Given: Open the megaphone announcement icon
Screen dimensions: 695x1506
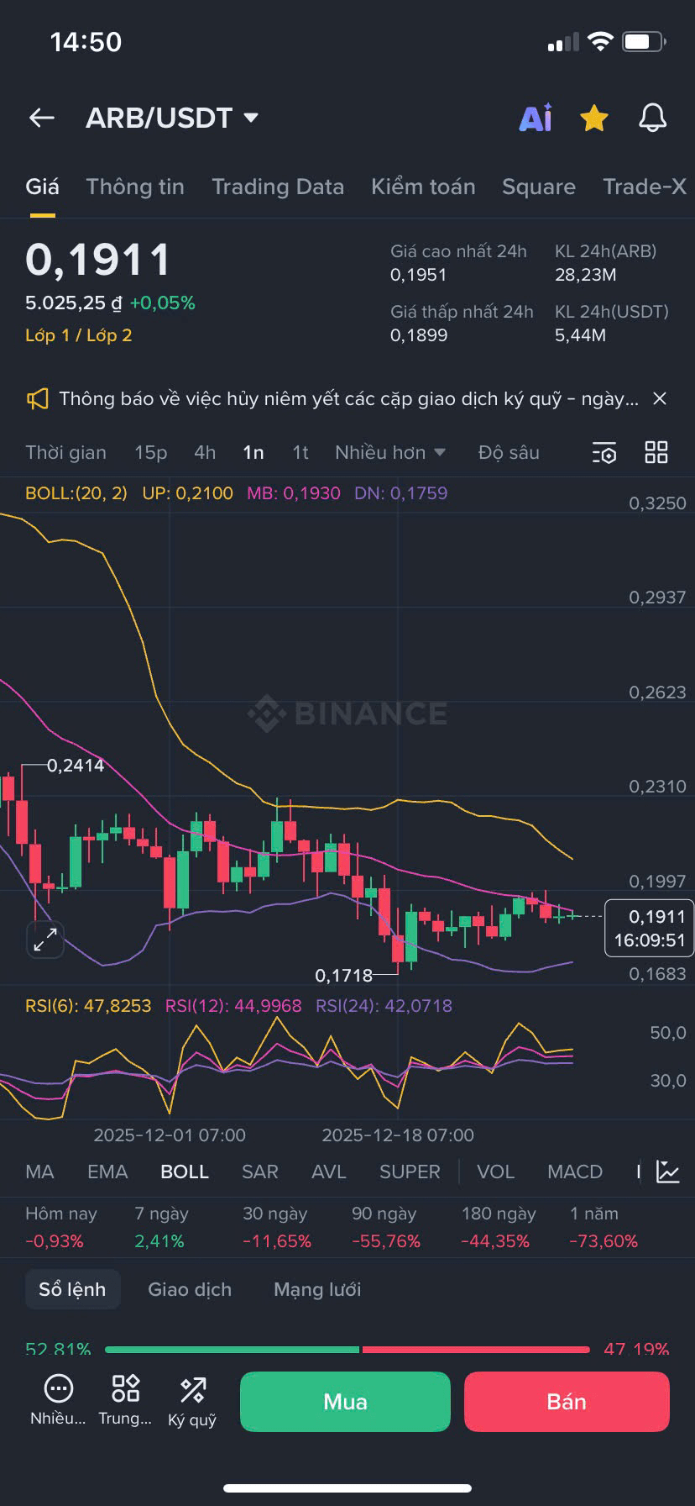Looking at the screenshot, I should (x=37, y=399).
